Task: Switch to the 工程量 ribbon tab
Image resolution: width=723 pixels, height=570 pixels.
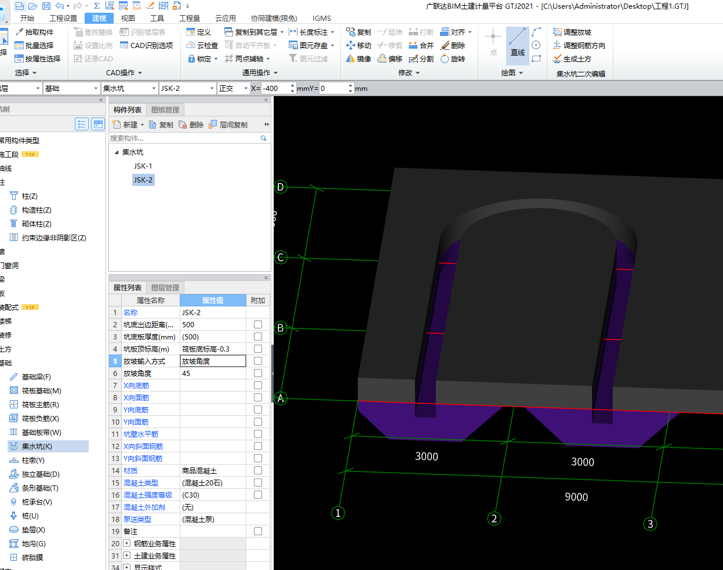Action: [x=190, y=18]
